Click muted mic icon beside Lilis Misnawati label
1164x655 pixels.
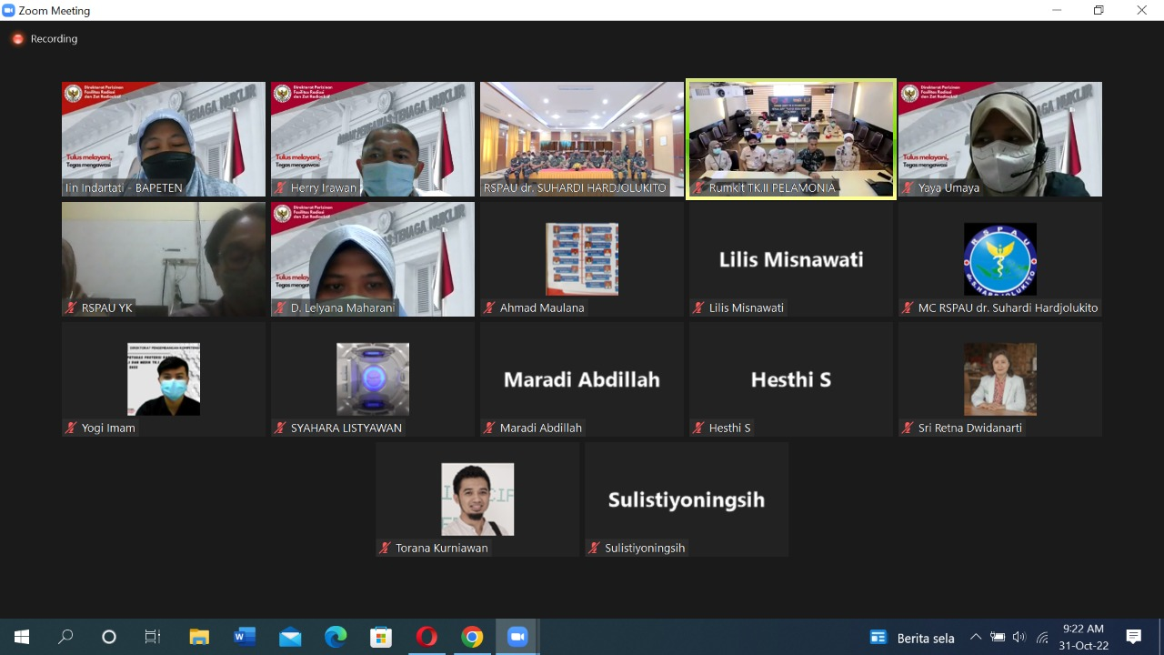point(698,308)
